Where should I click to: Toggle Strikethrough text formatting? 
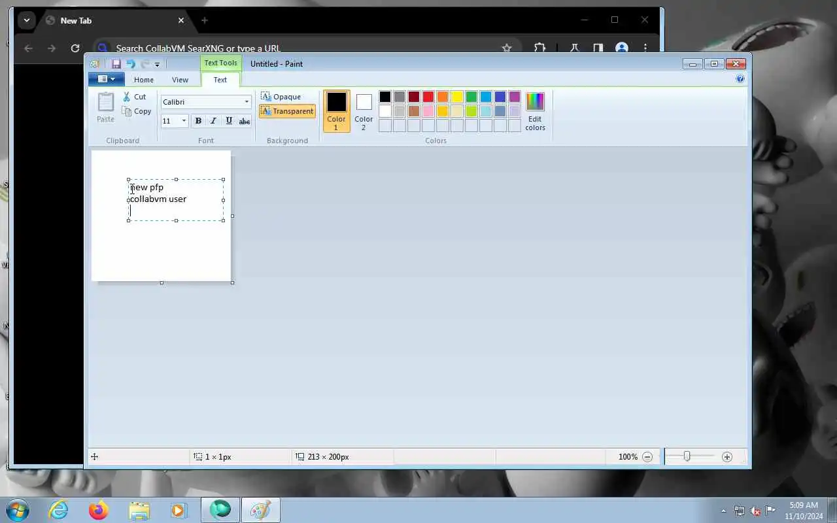(x=245, y=121)
